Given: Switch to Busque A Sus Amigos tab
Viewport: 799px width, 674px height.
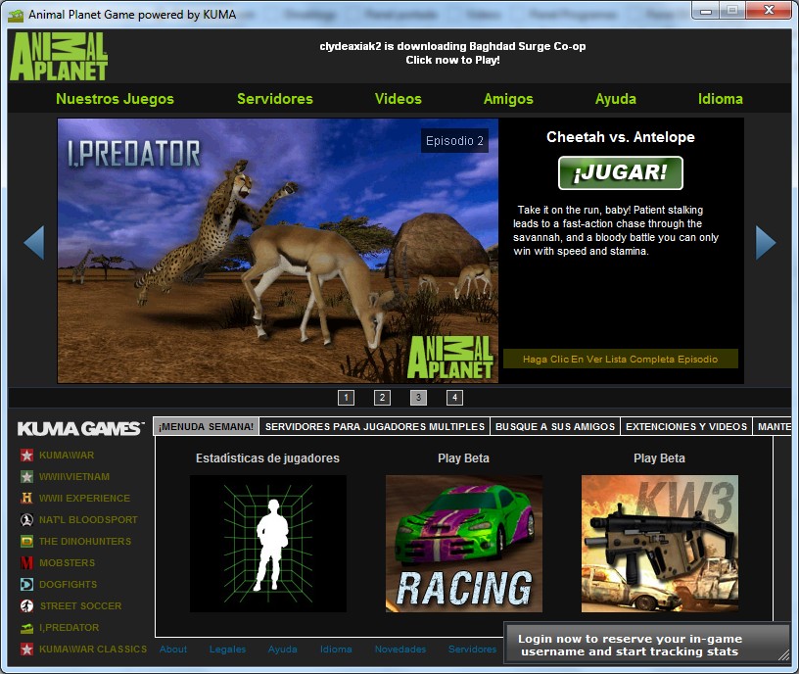Looking at the screenshot, I should pos(555,426).
